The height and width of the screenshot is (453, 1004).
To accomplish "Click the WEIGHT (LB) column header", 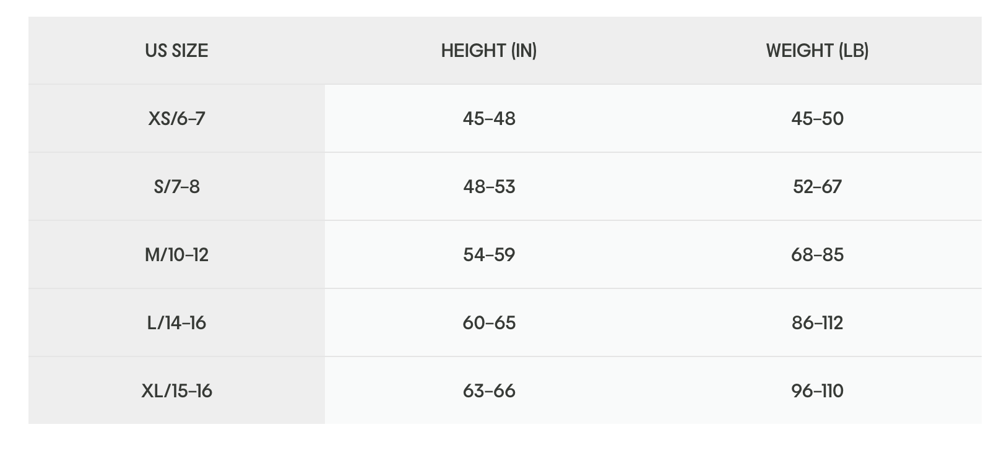I will (817, 50).
